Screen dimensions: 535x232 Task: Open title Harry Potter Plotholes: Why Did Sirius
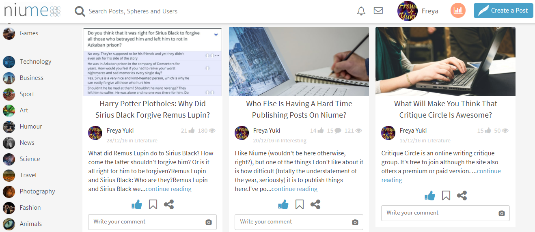click(153, 110)
